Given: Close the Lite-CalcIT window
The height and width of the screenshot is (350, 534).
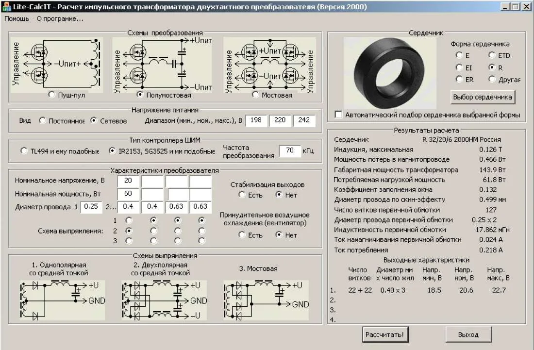Looking at the screenshot, I should click(x=526, y=6).
